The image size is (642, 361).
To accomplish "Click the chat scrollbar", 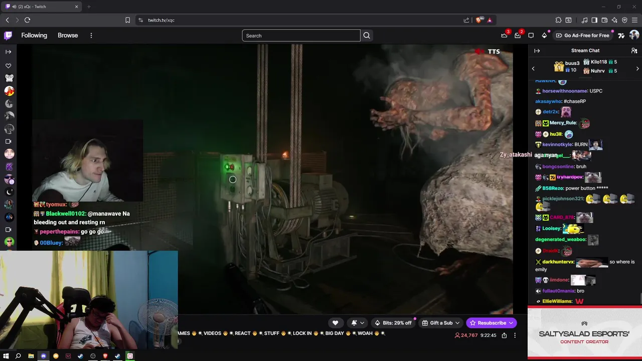I will point(640,298).
